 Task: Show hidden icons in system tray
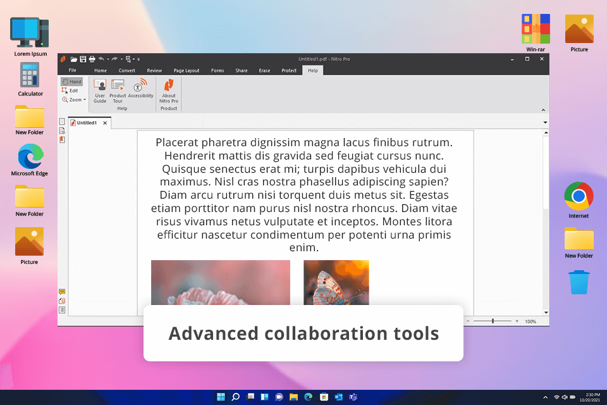point(545,397)
